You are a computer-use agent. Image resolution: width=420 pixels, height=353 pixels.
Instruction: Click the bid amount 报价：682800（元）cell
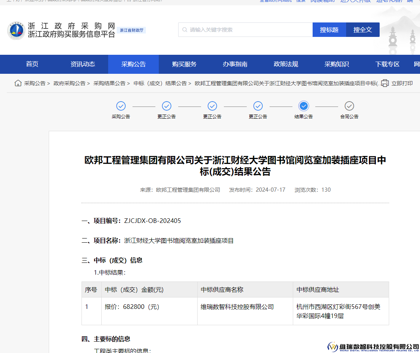[x=149, y=311]
